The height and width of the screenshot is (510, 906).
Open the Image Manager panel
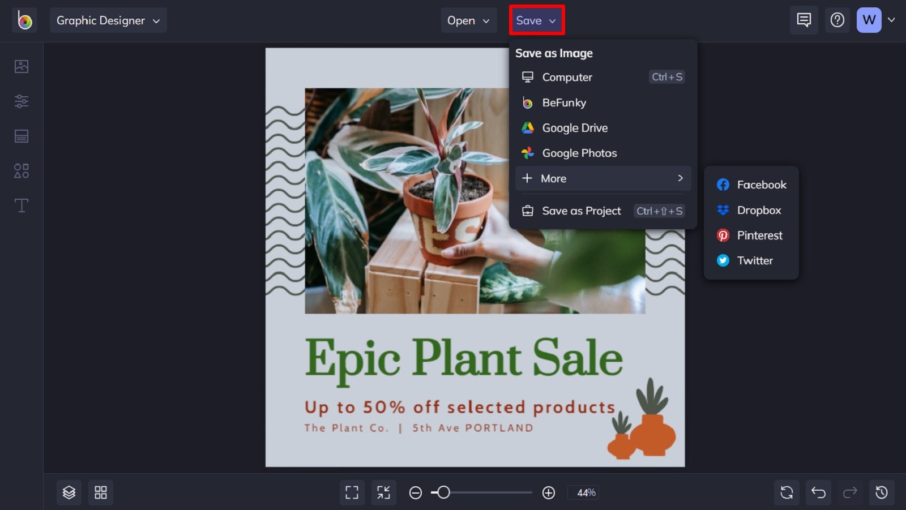pyautogui.click(x=21, y=66)
